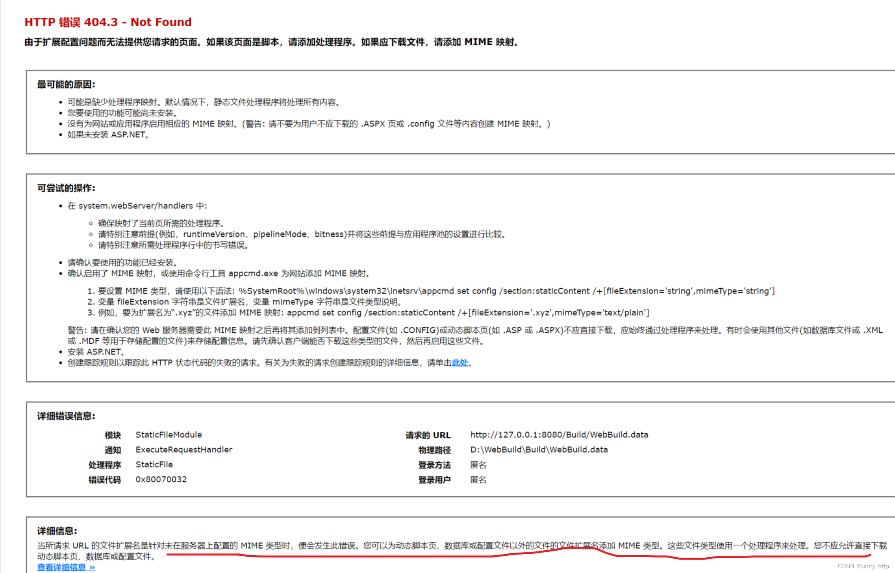Viewport: 895px width, 573px height.
Task: Click the '最可能的原因:' section heading
Action: [x=66, y=85]
